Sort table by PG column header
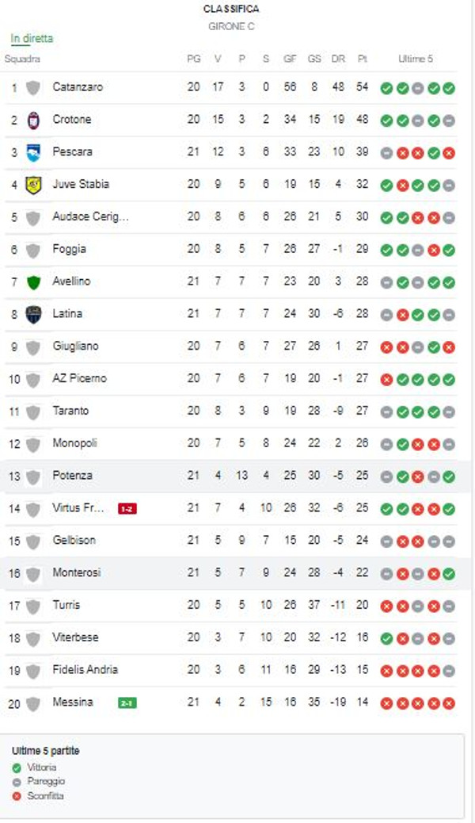Screen dimensions: 475x823 pos(194,59)
